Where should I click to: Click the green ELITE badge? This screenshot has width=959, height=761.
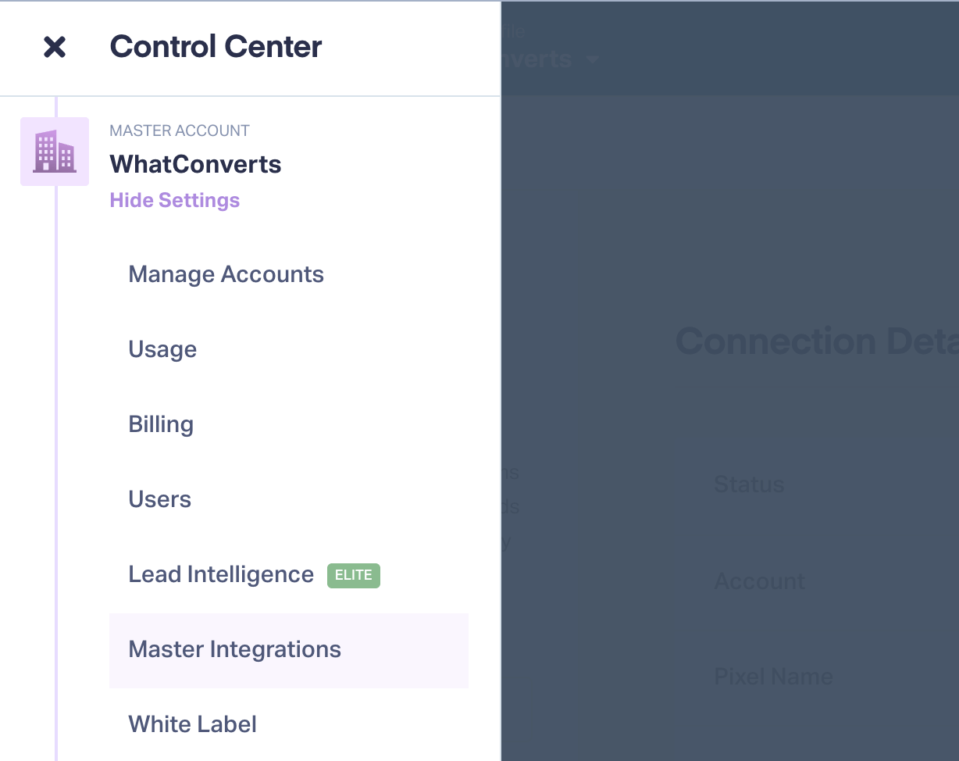coord(354,575)
